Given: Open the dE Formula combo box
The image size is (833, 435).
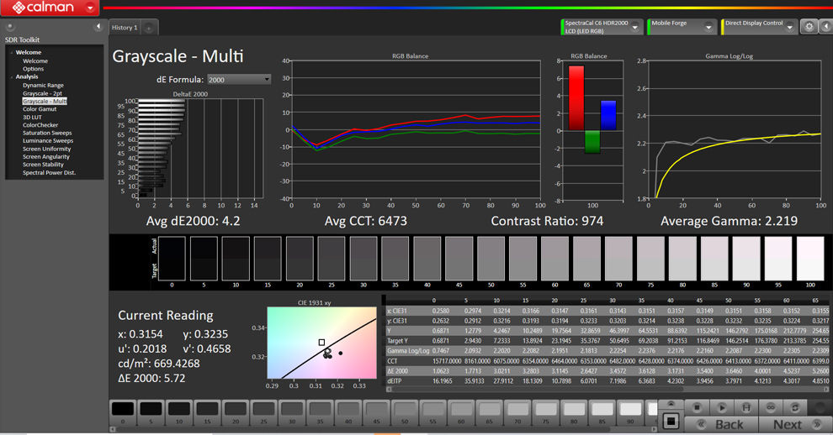Looking at the screenshot, I should [239, 80].
